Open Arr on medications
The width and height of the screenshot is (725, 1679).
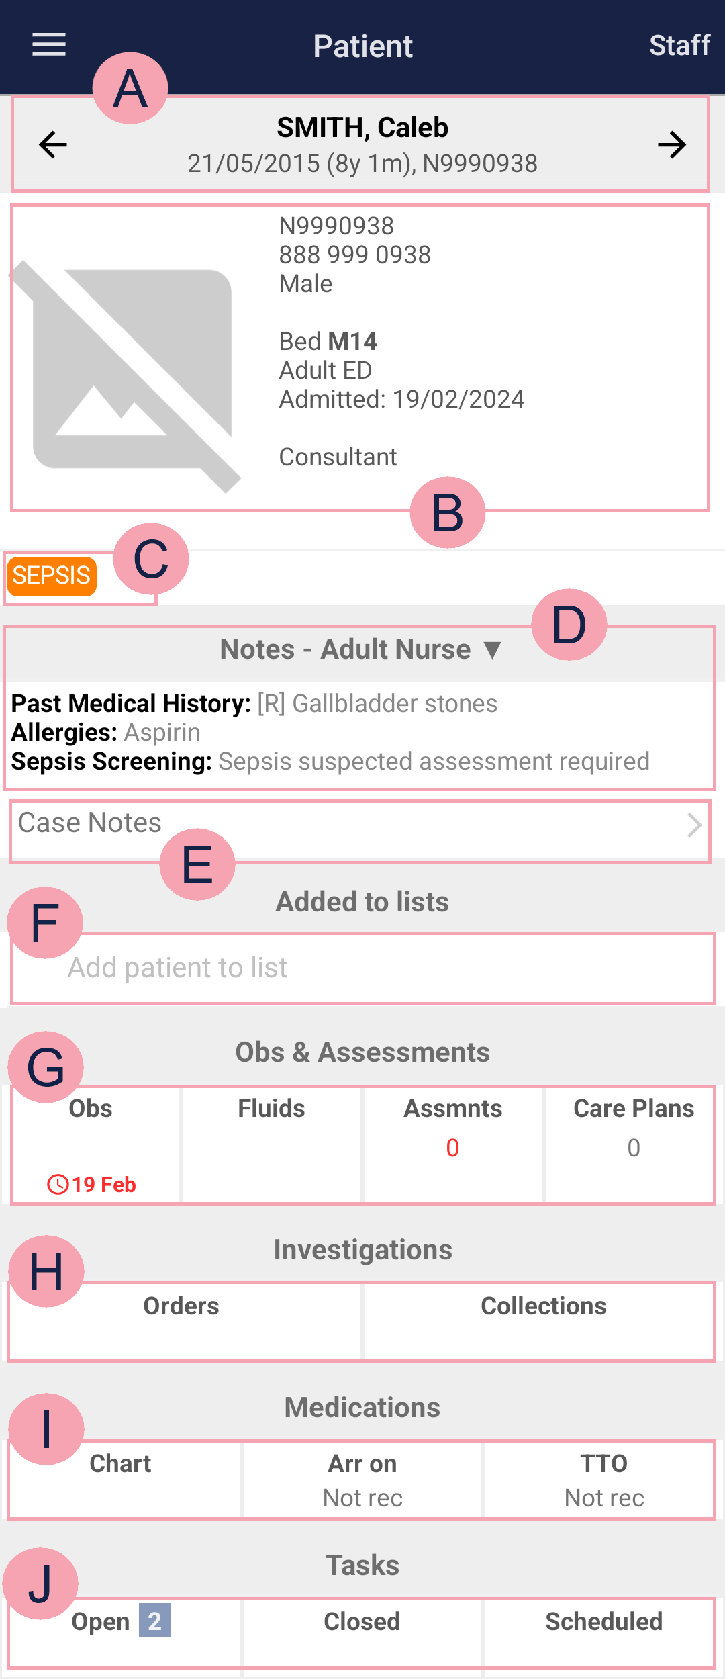point(362,1479)
